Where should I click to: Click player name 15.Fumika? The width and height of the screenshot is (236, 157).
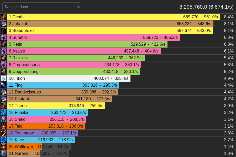click(19, 112)
